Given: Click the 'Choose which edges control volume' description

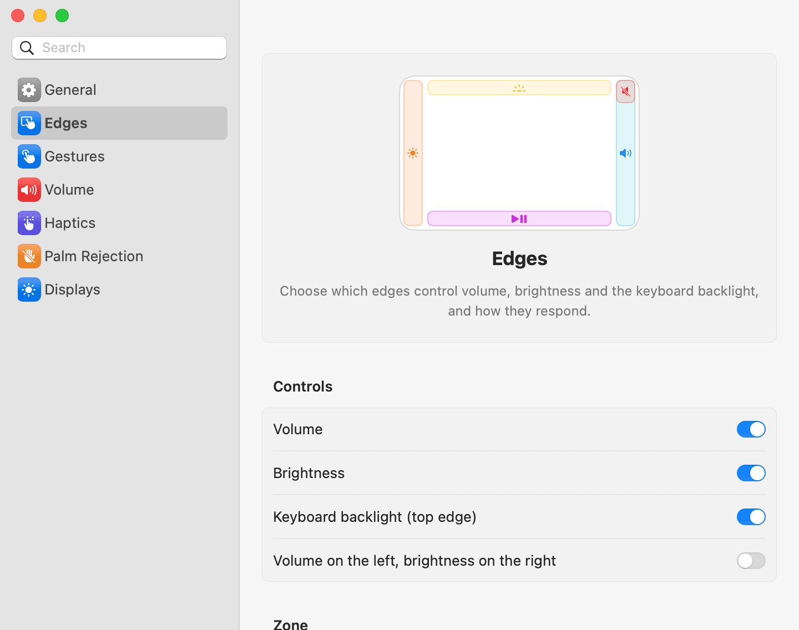Looking at the screenshot, I should tap(519, 301).
